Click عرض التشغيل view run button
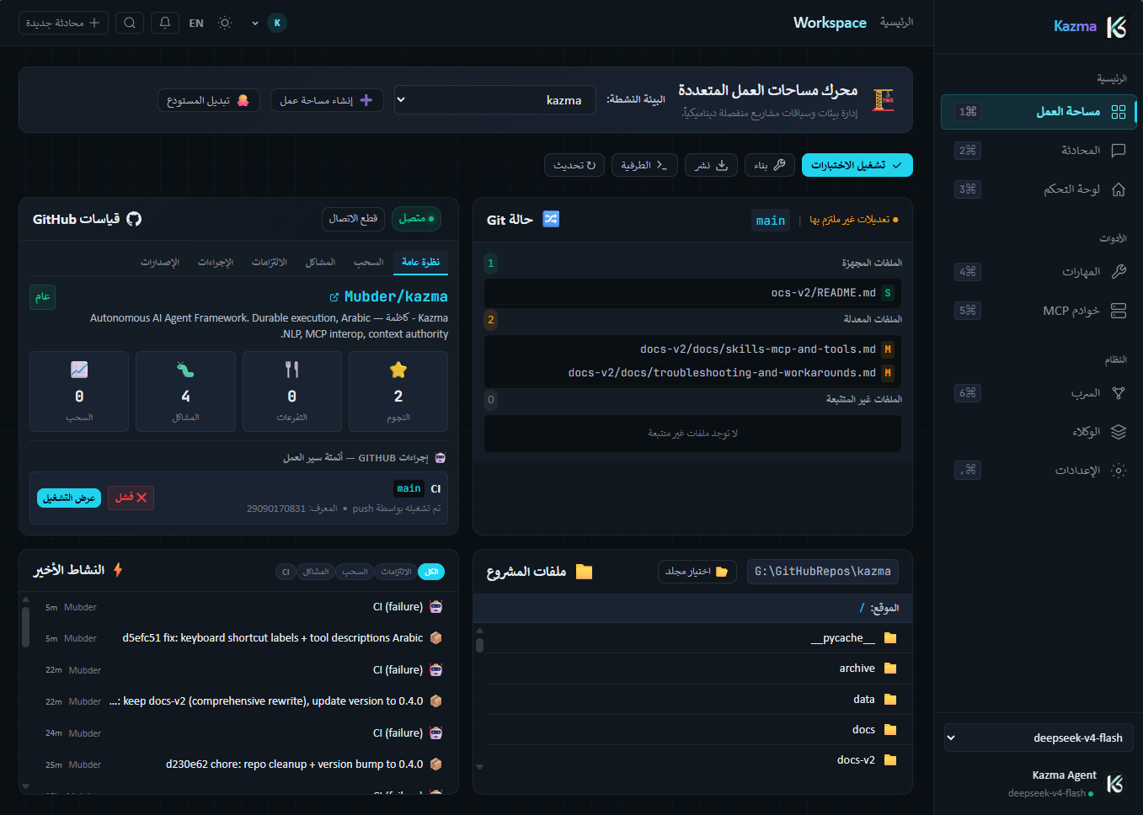 [69, 498]
